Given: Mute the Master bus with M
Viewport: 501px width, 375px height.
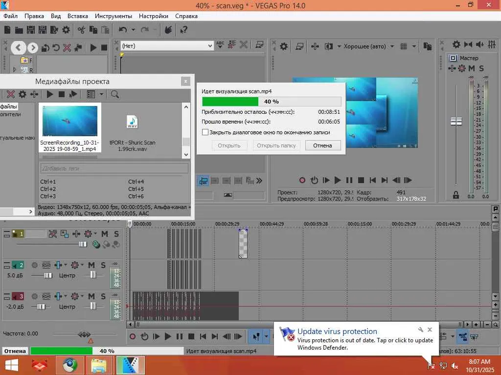Looking at the screenshot, I should point(472,68).
